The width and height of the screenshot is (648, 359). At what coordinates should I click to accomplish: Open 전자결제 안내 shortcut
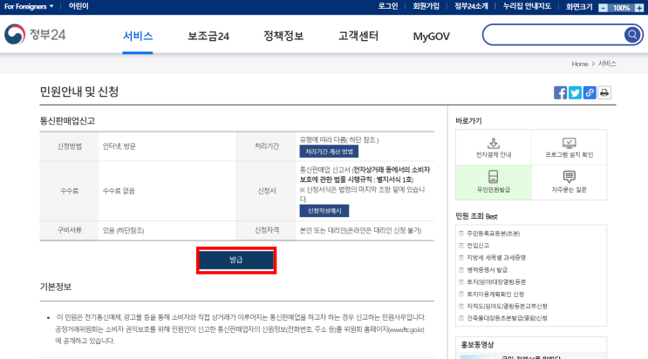coord(494,147)
